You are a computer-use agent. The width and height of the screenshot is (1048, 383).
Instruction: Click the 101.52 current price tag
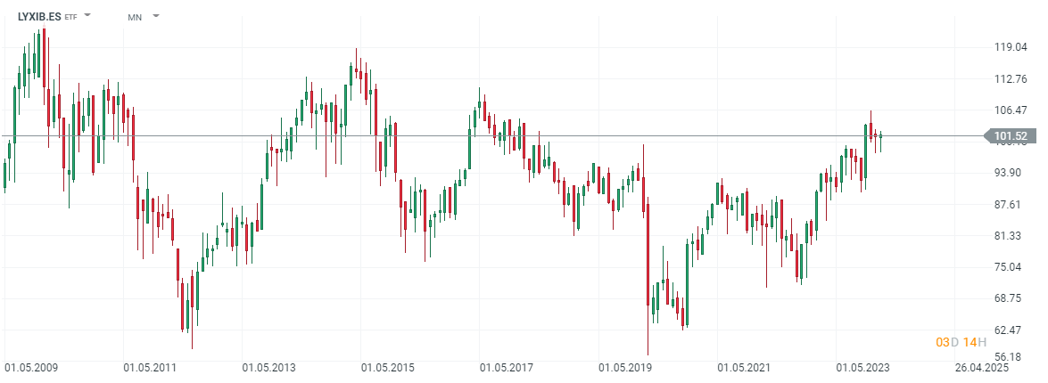(x=1011, y=136)
